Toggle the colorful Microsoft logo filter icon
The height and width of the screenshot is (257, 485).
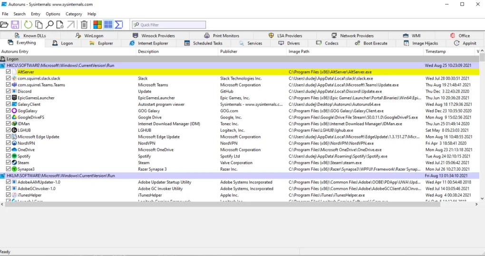click(97, 25)
